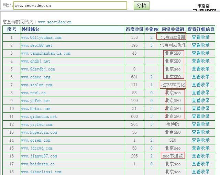The width and height of the screenshot is (220, 175).
Task: Click the 回链关键词 column header
Action: 173,30
